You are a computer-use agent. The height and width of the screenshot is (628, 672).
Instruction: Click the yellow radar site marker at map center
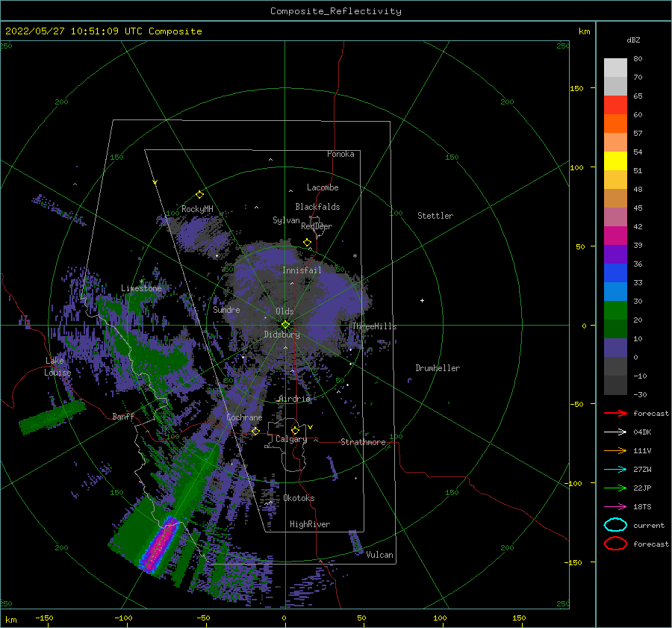(285, 325)
